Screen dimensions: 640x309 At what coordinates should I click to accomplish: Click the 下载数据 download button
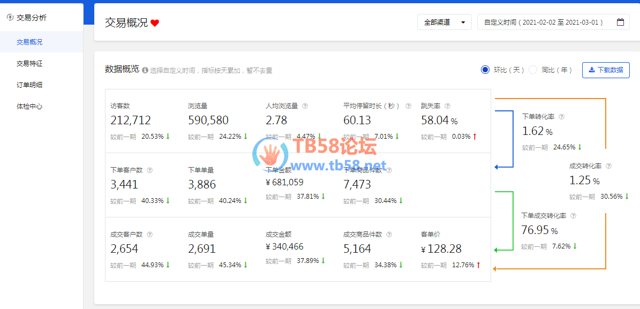coord(605,70)
